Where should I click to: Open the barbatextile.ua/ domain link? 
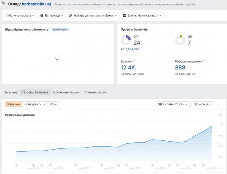click(x=37, y=4)
